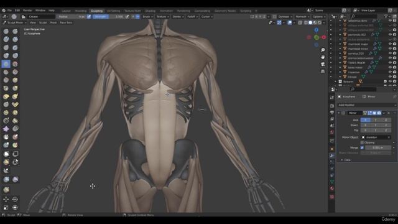398x224 pixels.
Task: Toggle visibility of rhomboid major
Action: pos(390,44)
